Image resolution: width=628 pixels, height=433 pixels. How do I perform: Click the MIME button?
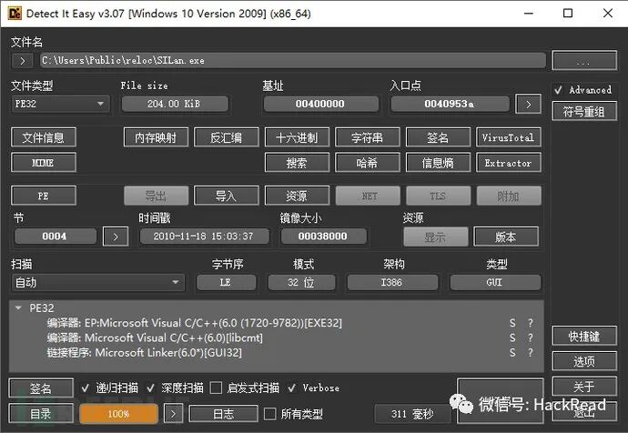44,163
